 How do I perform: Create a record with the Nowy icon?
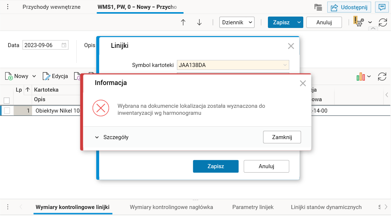tap(17, 76)
